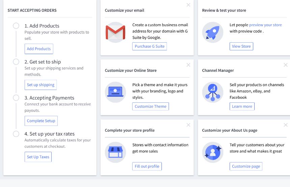The width and height of the screenshot is (290, 187).
Task: Click Fill out profile button
Action: tap(147, 167)
